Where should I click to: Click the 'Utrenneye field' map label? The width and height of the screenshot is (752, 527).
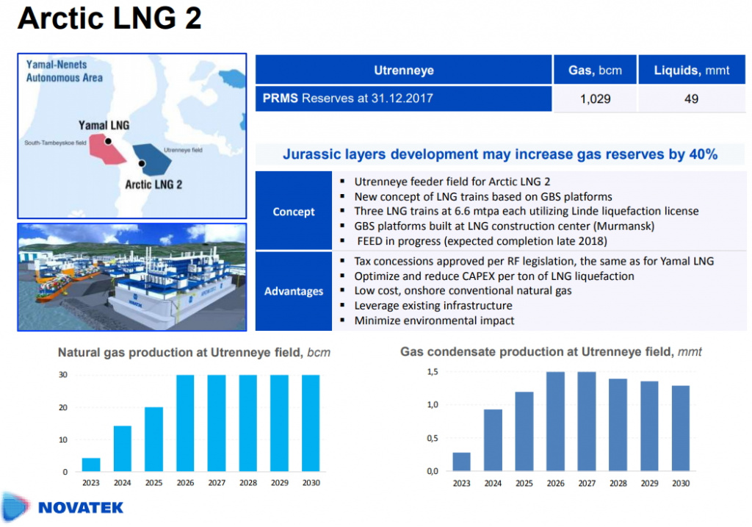tap(183, 150)
